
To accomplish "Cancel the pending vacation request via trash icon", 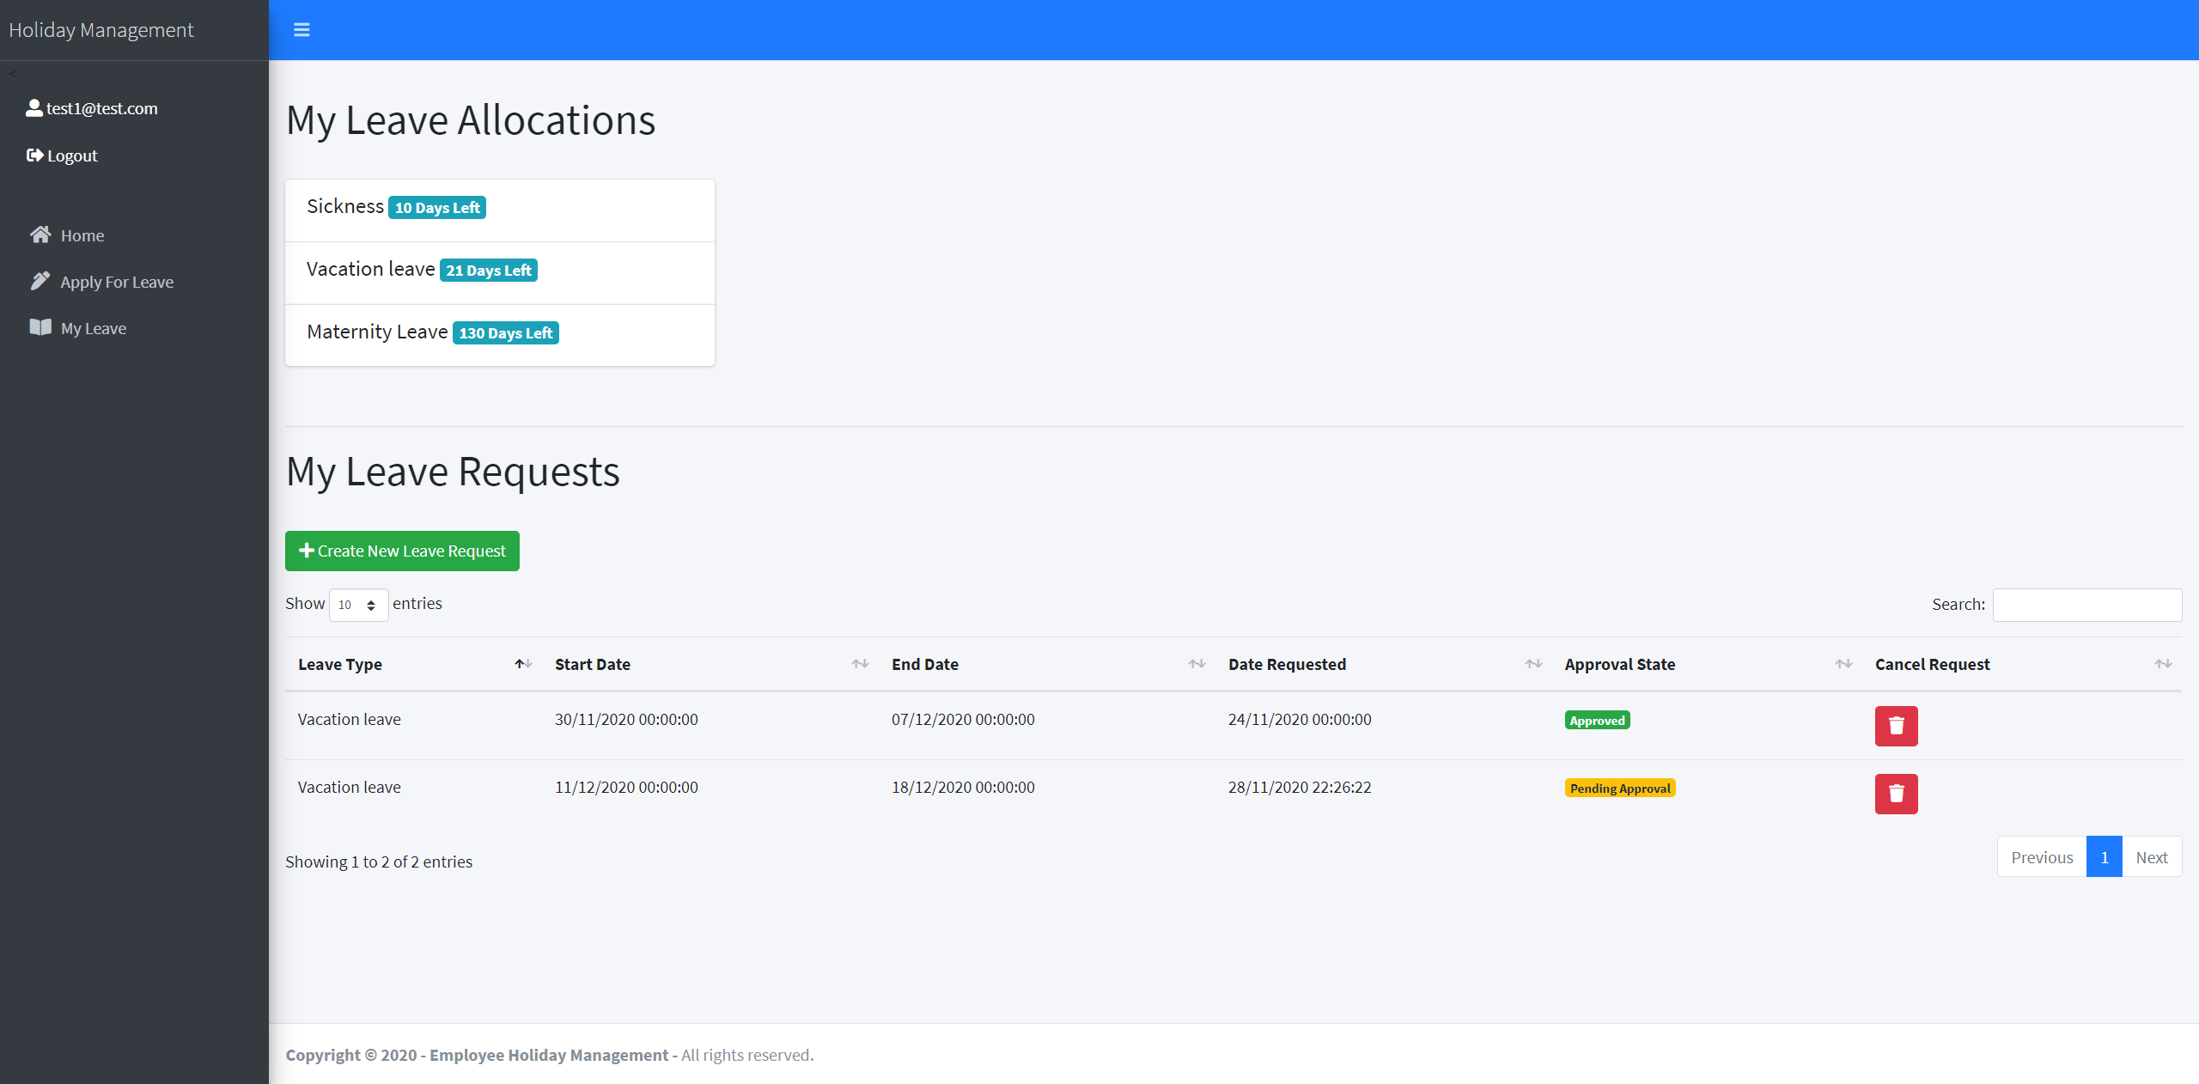I will pyautogui.click(x=1896, y=794).
